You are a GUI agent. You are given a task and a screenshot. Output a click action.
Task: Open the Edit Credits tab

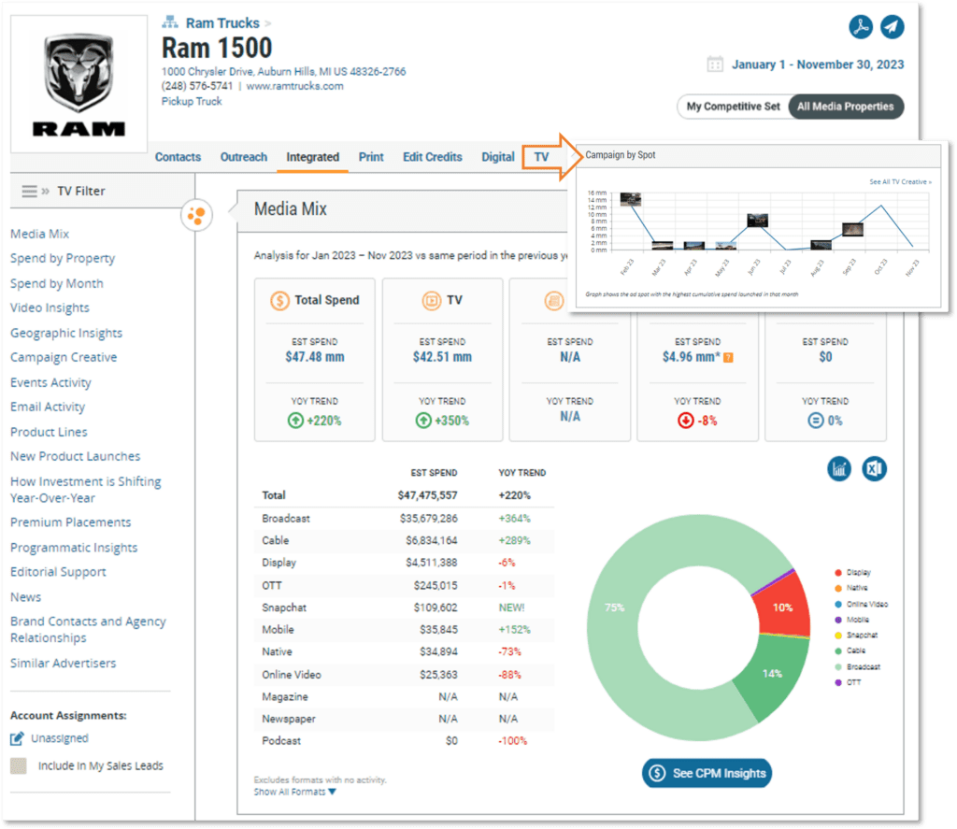pyautogui.click(x=432, y=157)
